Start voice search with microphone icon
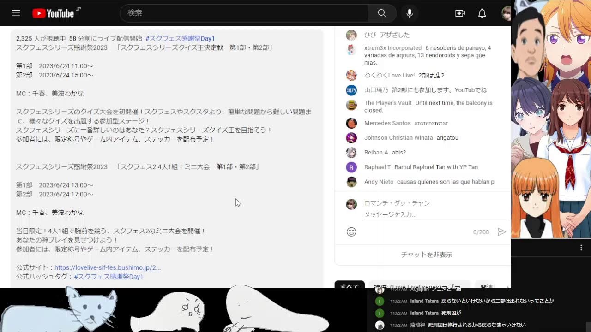This screenshot has height=332, width=591. point(410,13)
